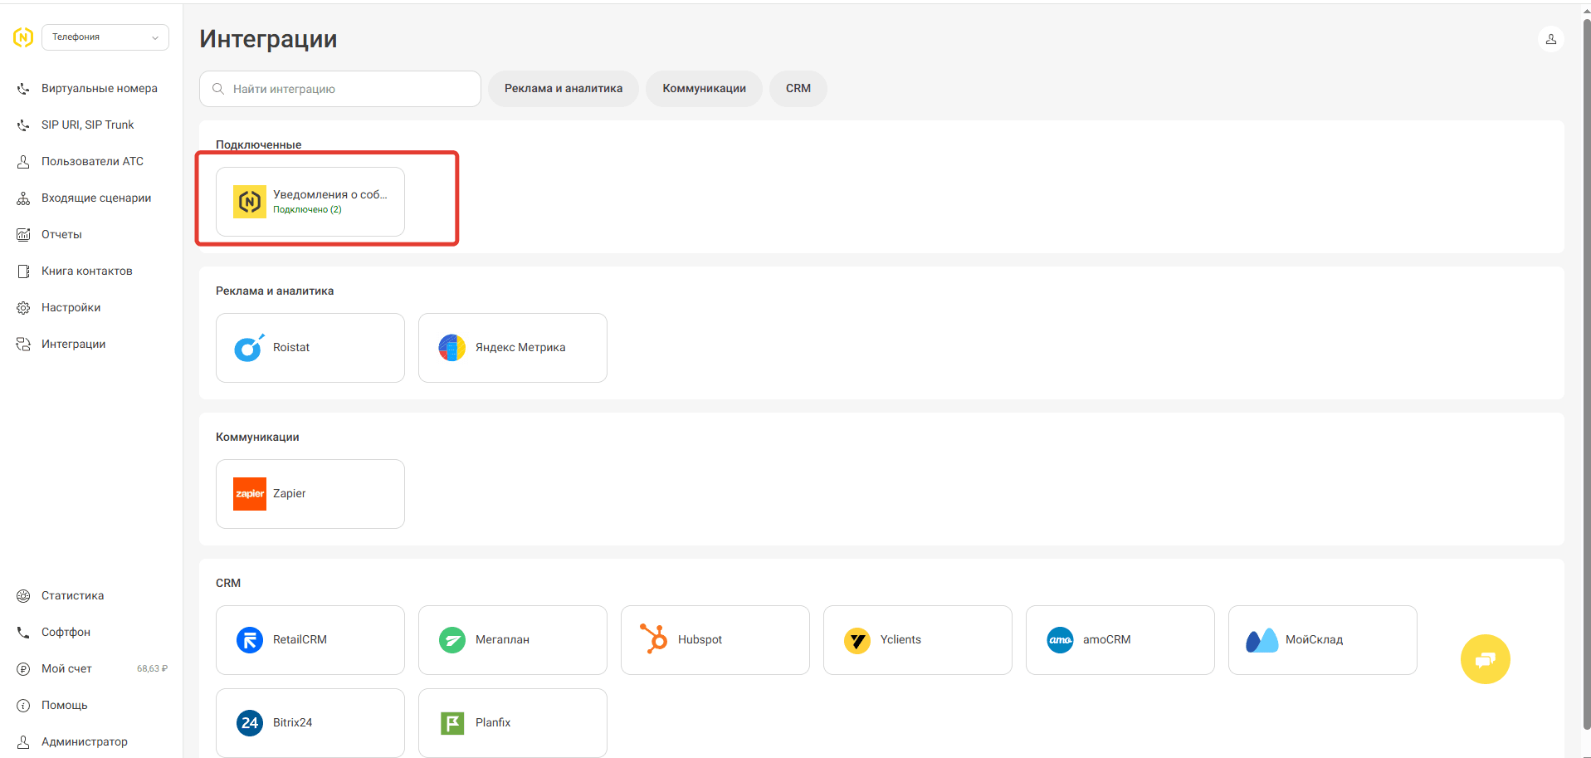Click the page vertical scrollbar
The image size is (1591, 758).
coord(1586,374)
